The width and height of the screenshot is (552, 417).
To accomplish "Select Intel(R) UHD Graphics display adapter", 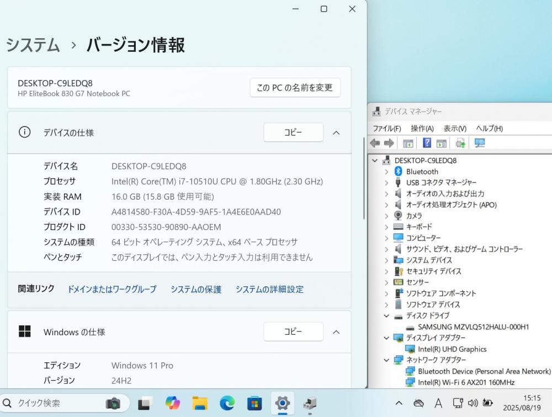I will (x=452, y=349).
